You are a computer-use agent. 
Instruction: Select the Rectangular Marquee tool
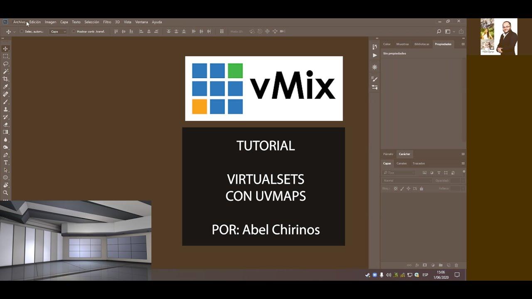pos(6,56)
